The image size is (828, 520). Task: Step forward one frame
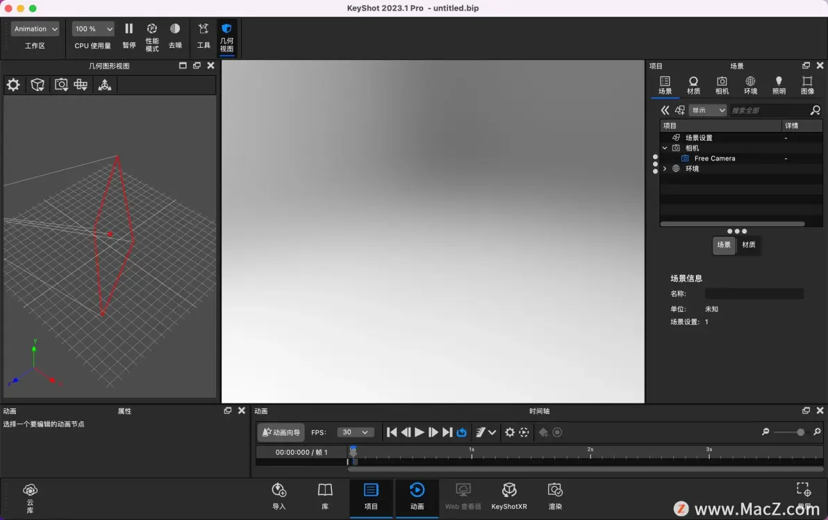click(x=433, y=433)
